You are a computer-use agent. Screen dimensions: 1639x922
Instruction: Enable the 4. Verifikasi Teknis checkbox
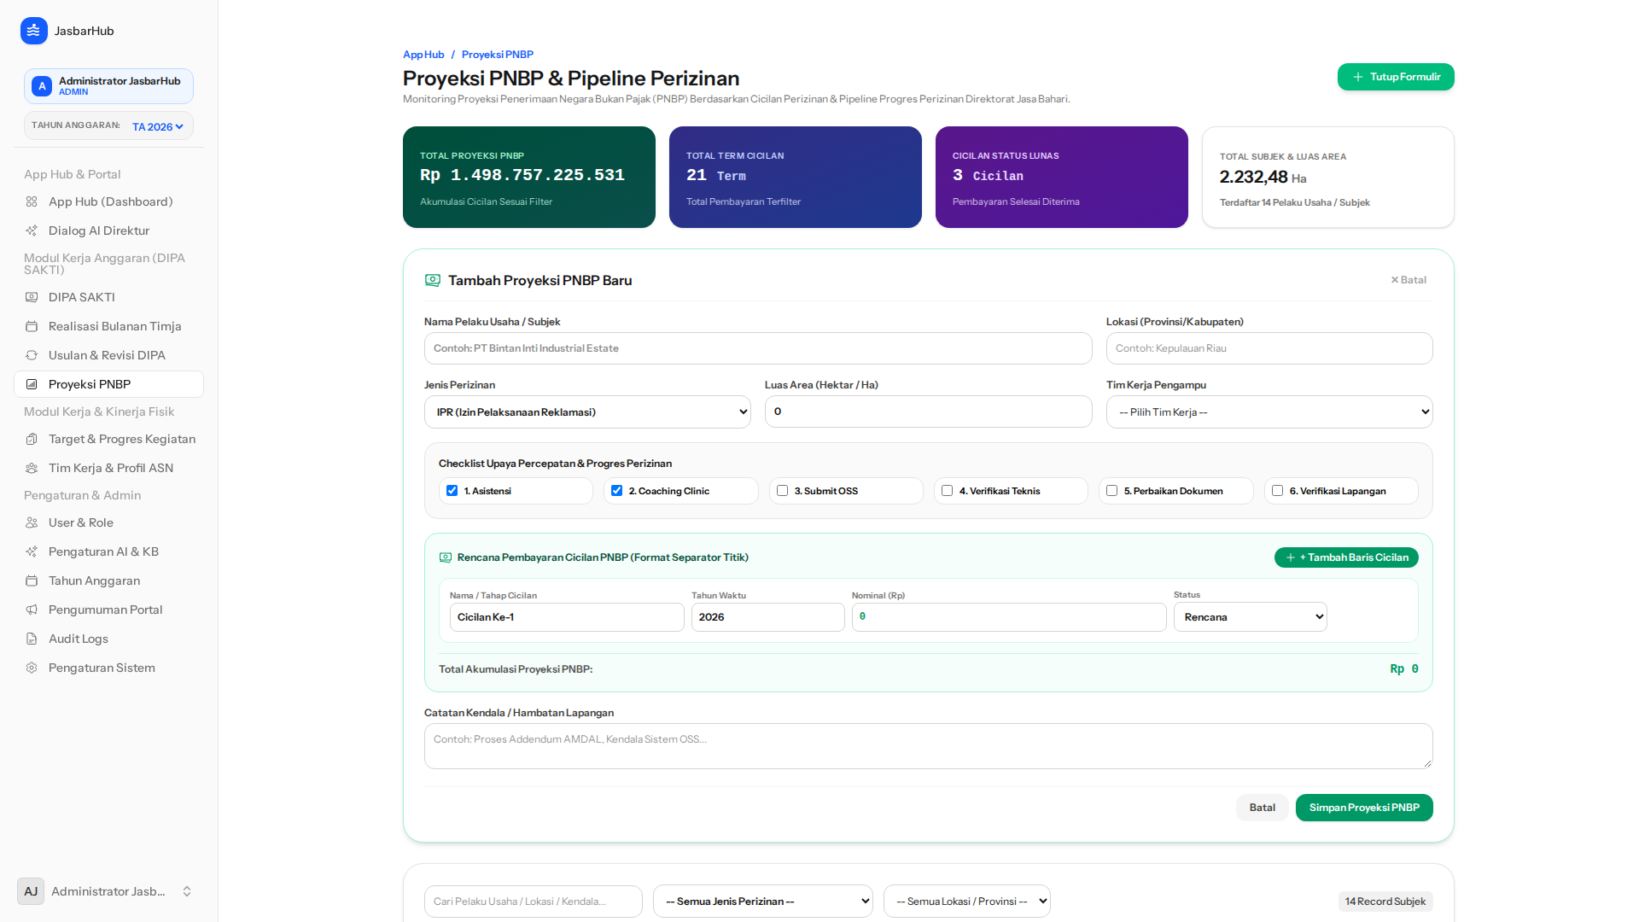[x=948, y=491]
